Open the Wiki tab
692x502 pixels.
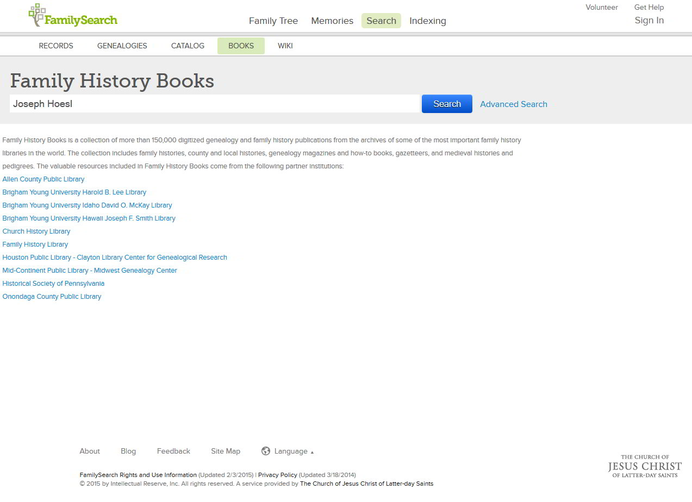(x=285, y=46)
